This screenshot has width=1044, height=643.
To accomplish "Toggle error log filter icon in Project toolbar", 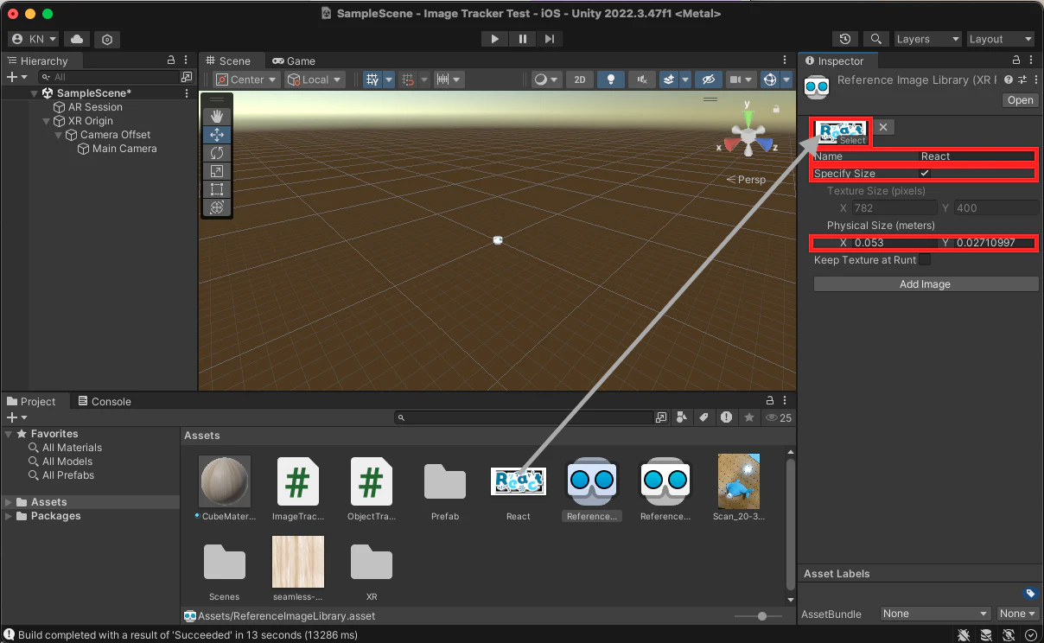I will (x=727, y=417).
